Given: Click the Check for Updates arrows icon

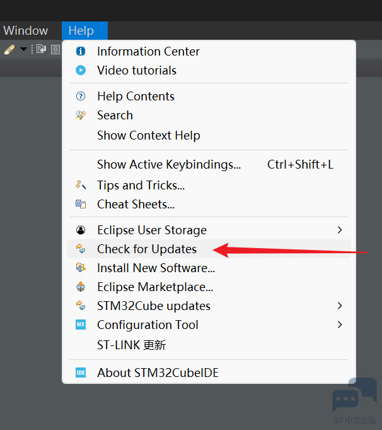Looking at the screenshot, I should tap(81, 249).
